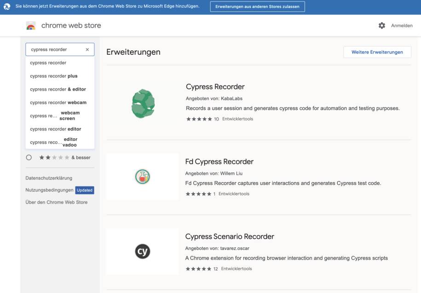421x293 pixels.
Task: Open the Cypress Scenario Recorder cy icon
Action: [x=143, y=252]
